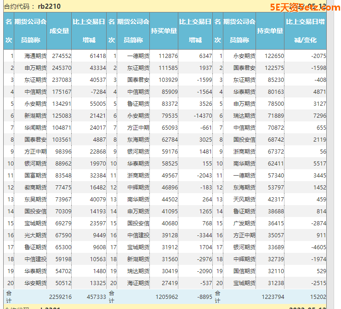Select 徽商期货 in volume ranking
Screen dimensions: 341x309
point(35,188)
